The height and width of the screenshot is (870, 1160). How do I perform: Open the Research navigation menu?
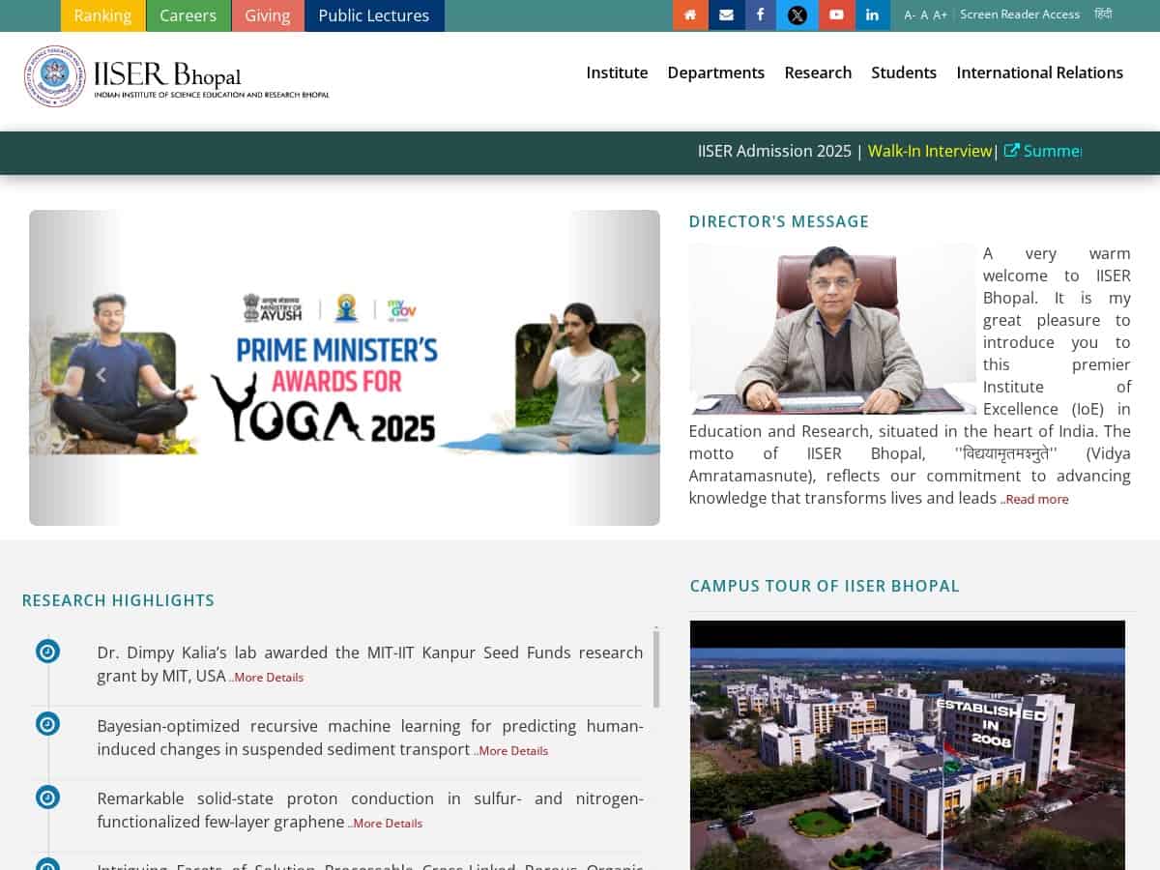click(818, 72)
